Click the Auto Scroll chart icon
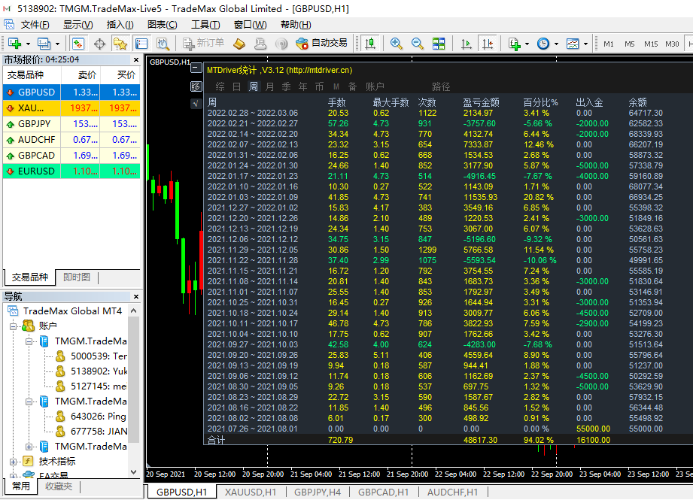Screen dimensions: 693x500 click(467, 44)
